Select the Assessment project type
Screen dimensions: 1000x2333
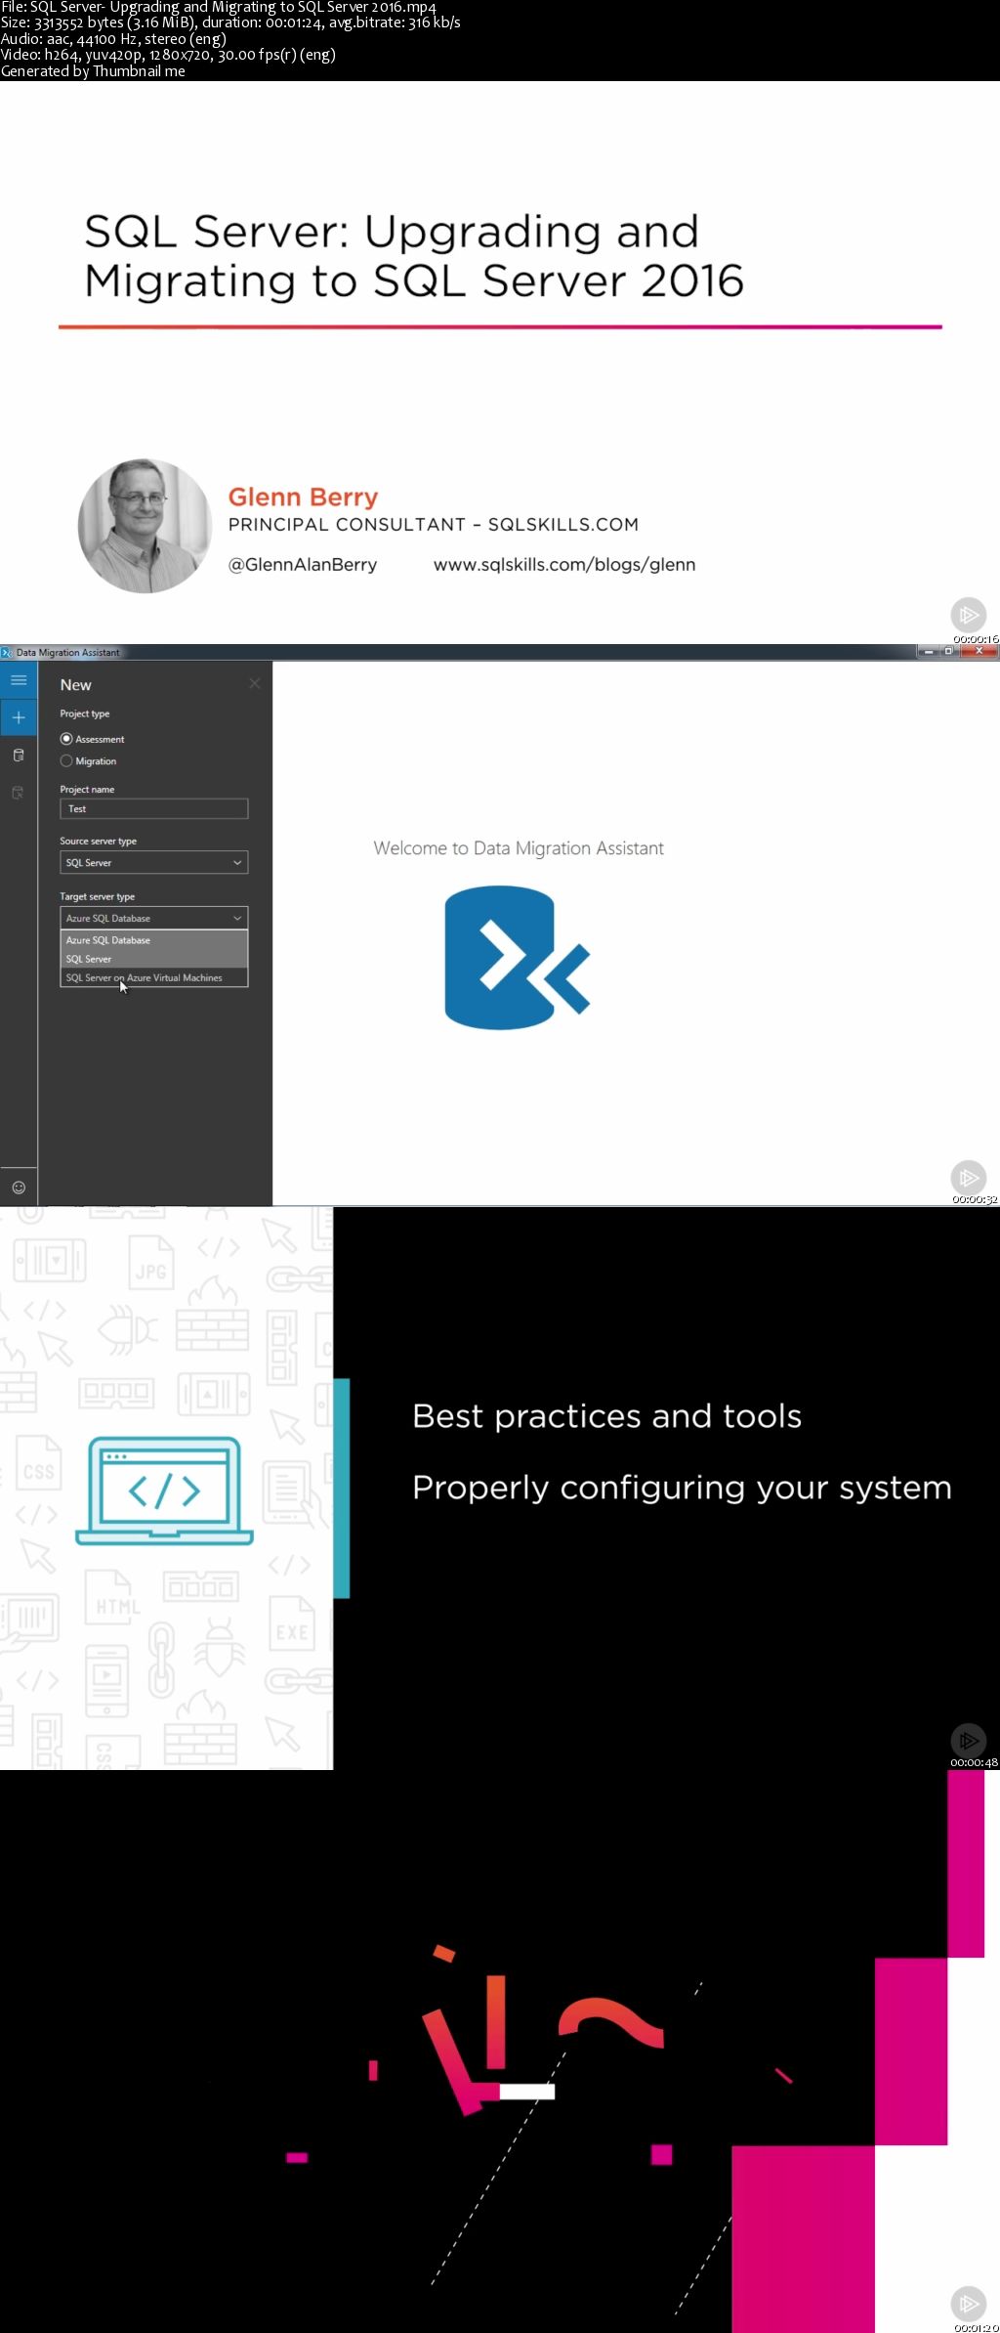pyautogui.click(x=93, y=739)
